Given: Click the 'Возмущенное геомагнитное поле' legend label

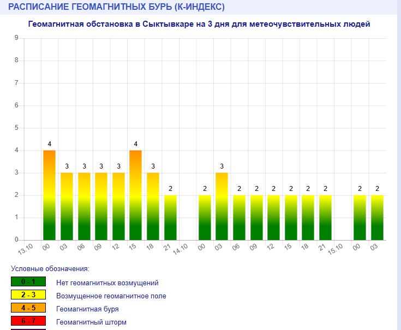Looking at the screenshot, I should (111, 296).
